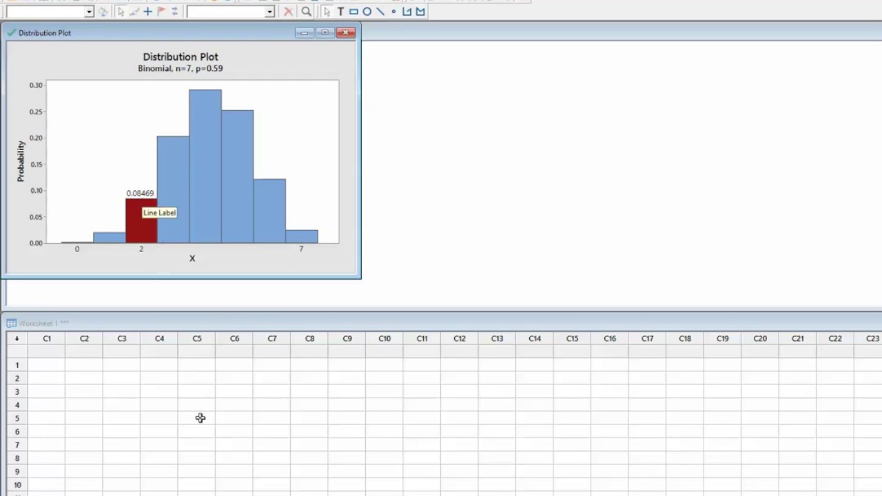This screenshot has height=496, width=882.
Task: Open the second toolbar combo box dropdown
Action: (x=269, y=12)
